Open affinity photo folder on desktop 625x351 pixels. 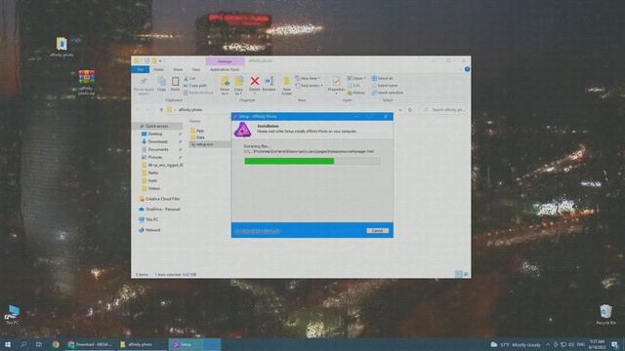point(62,47)
